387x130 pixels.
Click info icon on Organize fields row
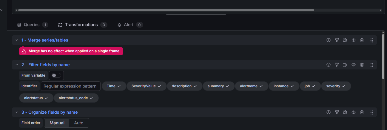click(329, 112)
